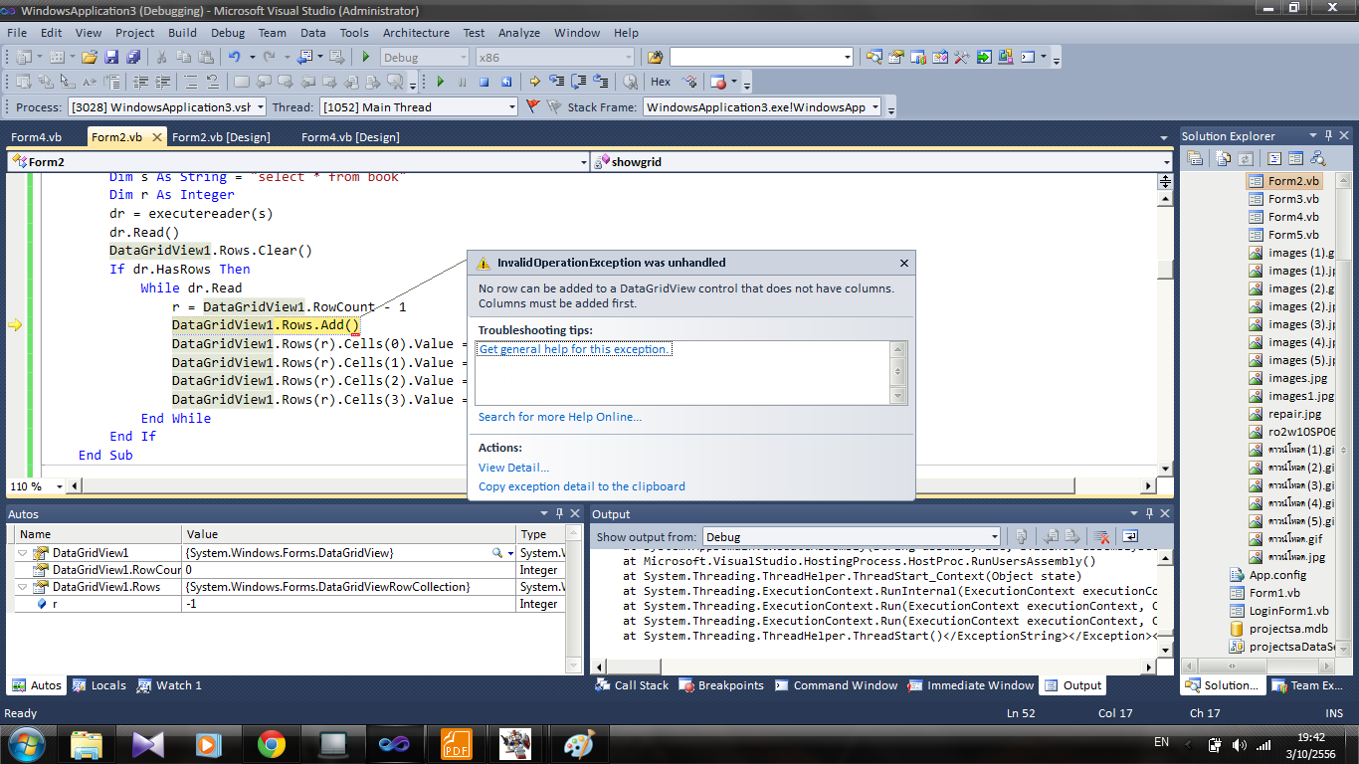Click the Step Out debug icon
Screen dimensions: 1359x764
(600, 82)
